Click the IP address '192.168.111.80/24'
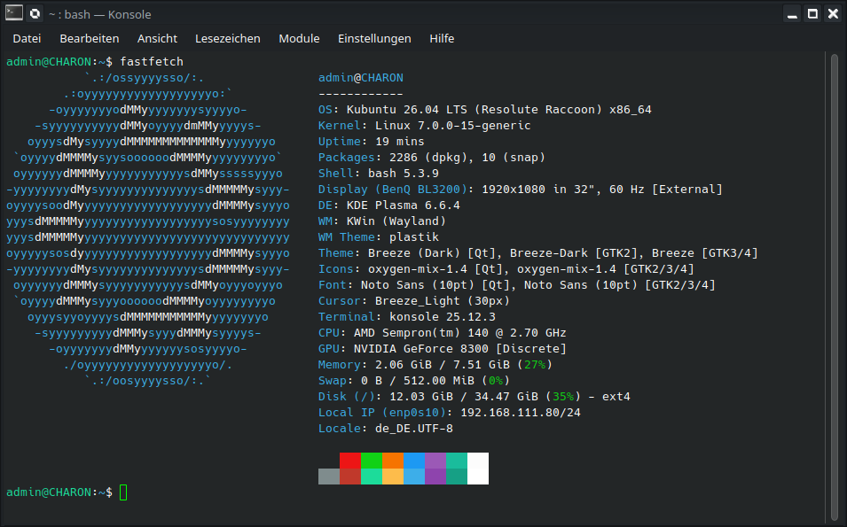This screenshot has height=527, width=847. coord(521,412)
